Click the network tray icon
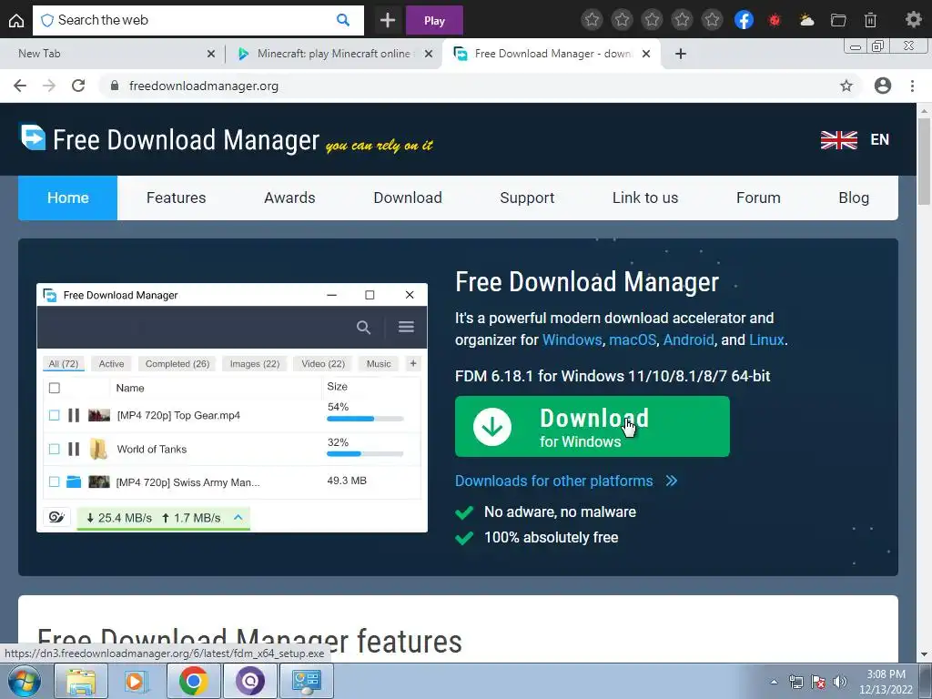This screenshot has height=699, width=932. point(795,682)
